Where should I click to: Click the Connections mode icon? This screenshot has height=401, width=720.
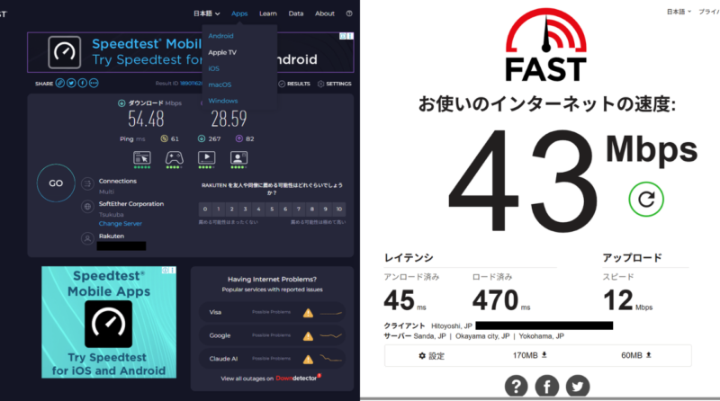(x=87, y=183)
